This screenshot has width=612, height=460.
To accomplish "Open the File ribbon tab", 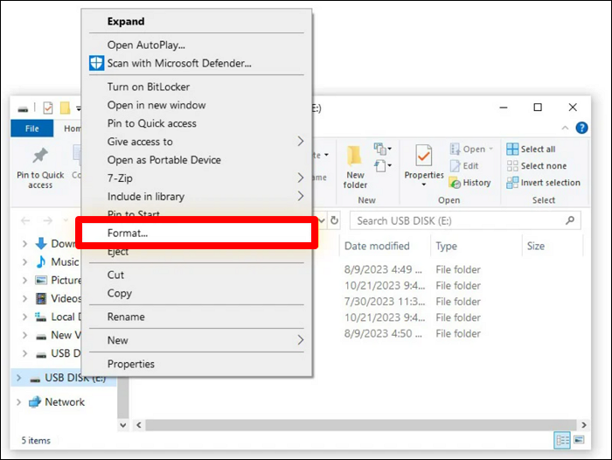I will pos(31,129).
